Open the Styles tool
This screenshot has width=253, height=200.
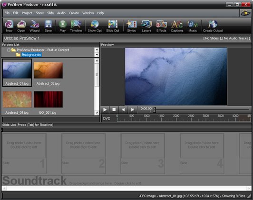click(x=132, y=26)
